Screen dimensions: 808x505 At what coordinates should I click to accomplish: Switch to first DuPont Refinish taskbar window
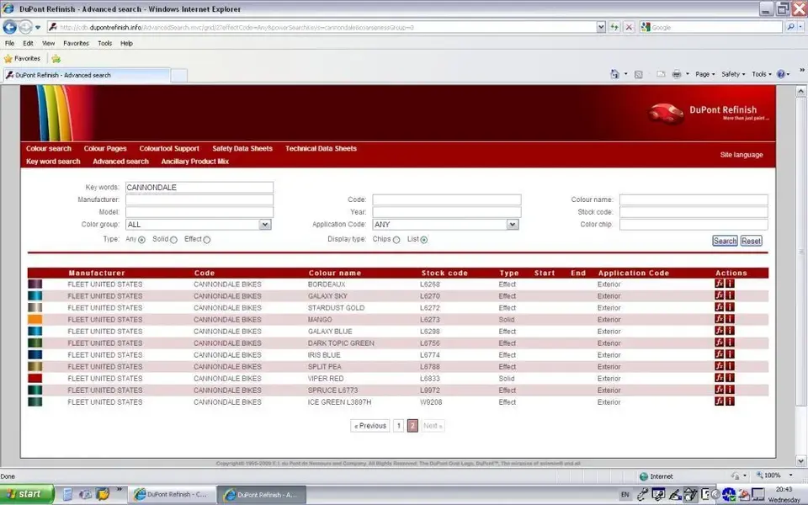171,494
